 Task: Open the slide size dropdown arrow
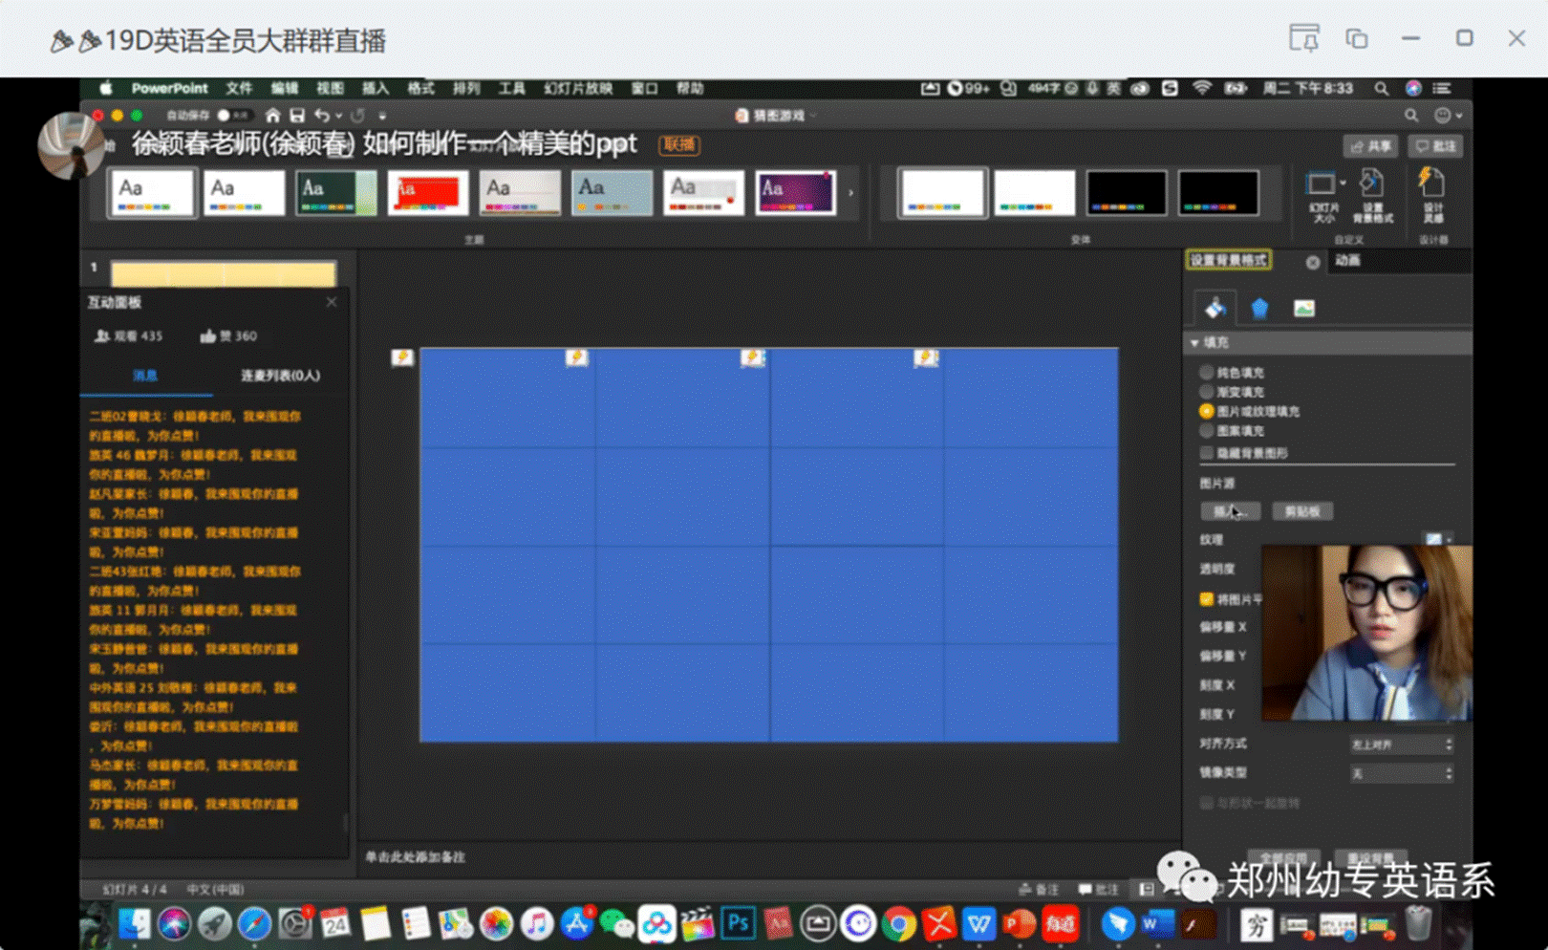(x=1343, y=183)
